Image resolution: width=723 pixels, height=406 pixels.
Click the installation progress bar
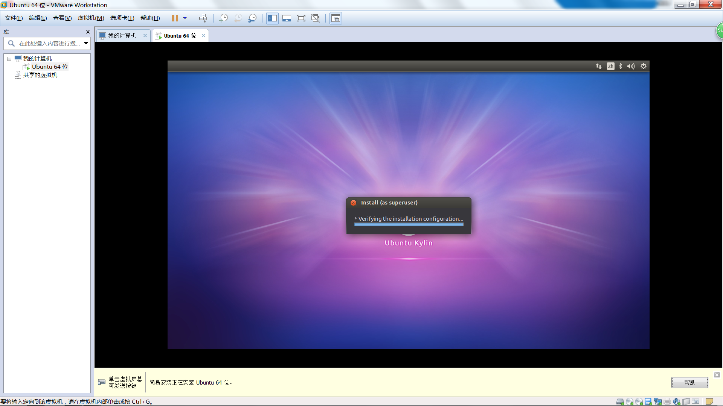409,224
